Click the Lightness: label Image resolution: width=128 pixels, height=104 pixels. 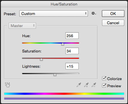pyautogui.click(x=31, y=66)
